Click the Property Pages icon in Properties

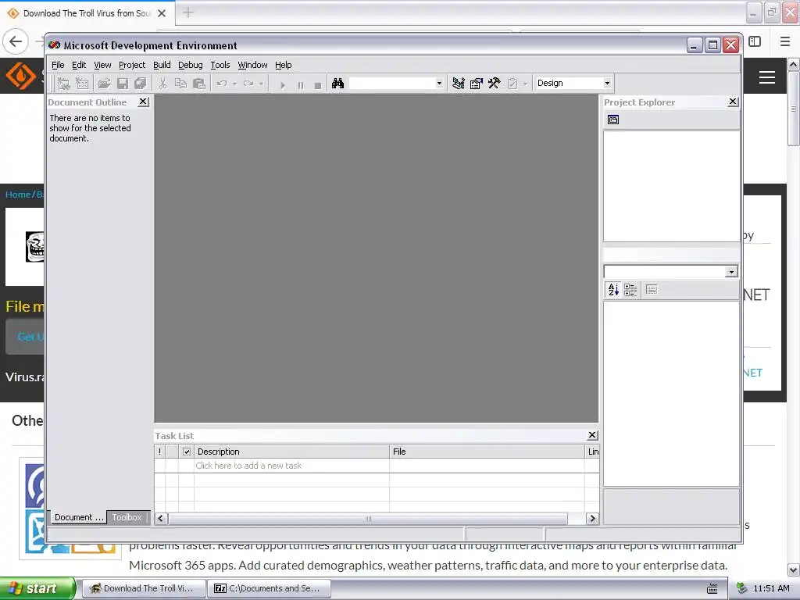pos(652,290)
